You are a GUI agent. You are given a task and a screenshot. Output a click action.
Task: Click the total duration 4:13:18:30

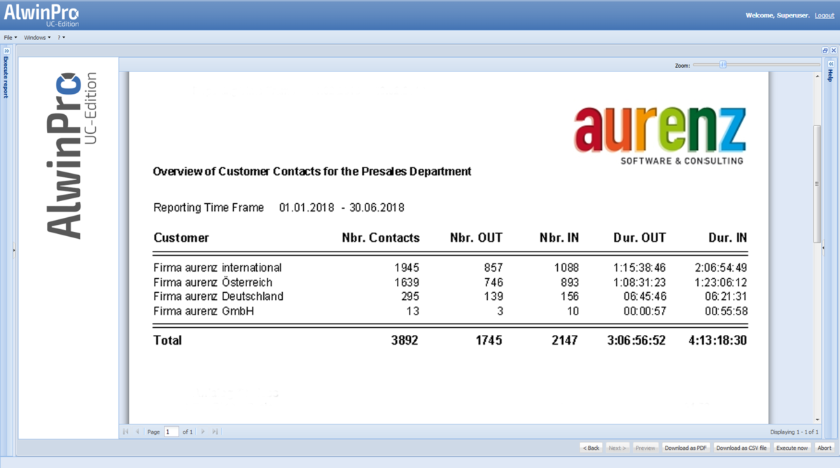(717, 340)
